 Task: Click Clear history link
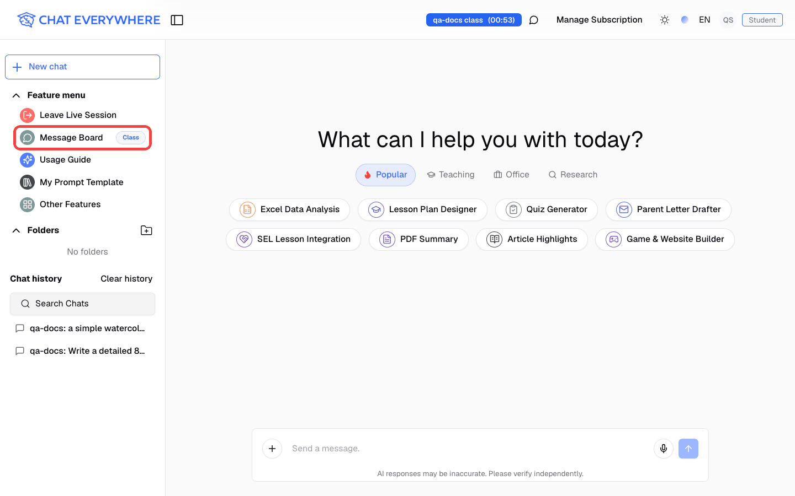[126, 279]
